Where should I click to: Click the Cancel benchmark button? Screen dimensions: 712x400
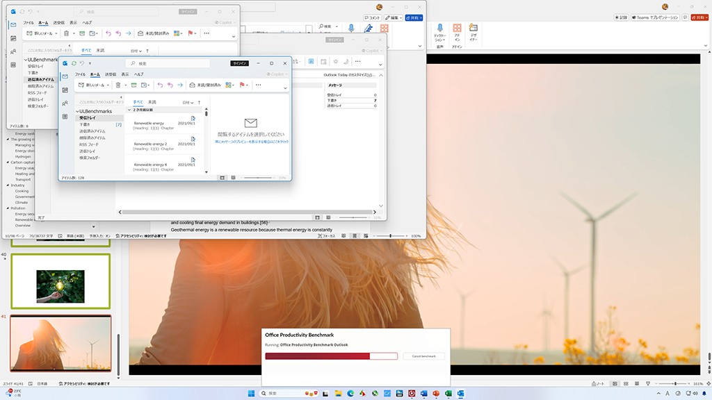[423, 356]
